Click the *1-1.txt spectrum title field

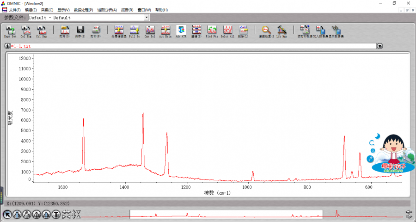click(x=193, y=46)
